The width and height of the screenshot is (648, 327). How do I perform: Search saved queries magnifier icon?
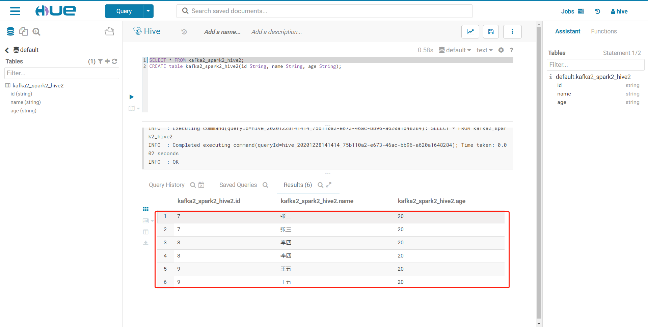(265, 185)
